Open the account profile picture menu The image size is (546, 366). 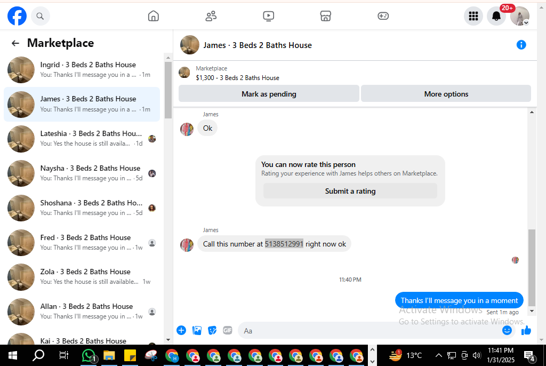pos(519,16)
